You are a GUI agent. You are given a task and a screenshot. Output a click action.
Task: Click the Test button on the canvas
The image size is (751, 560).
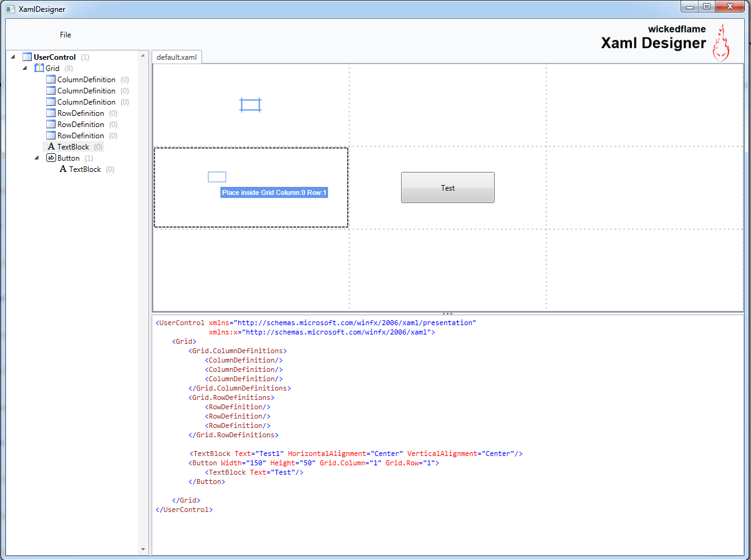[447, 187]
